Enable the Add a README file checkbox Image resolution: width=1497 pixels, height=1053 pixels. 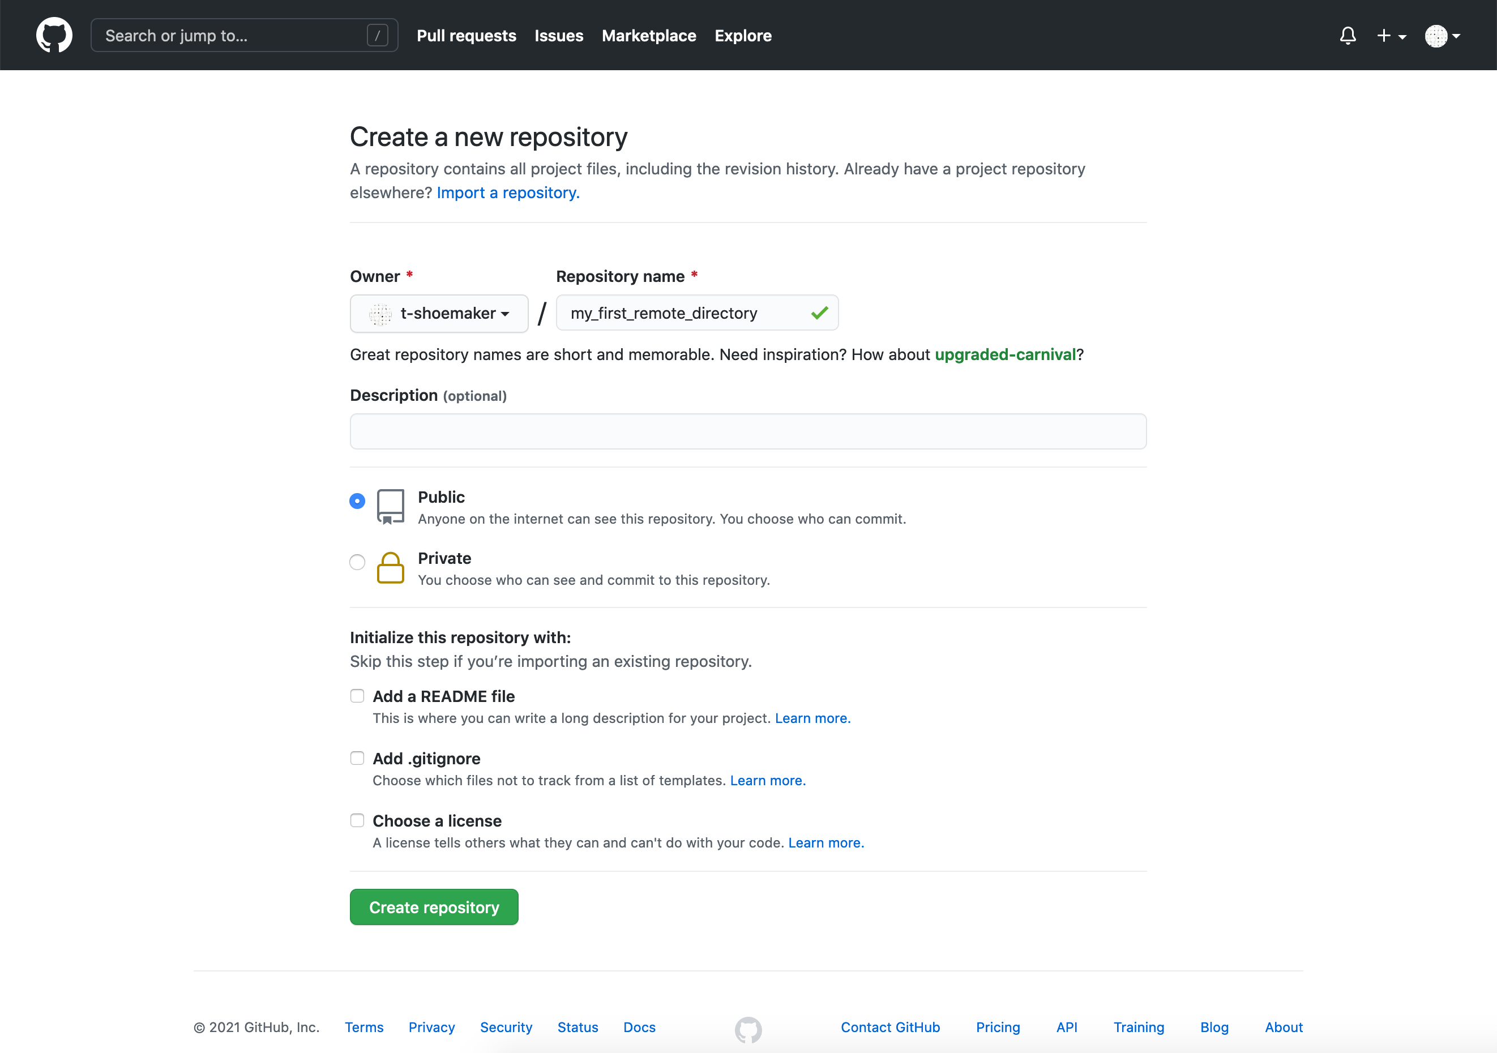click(x=357, y=696)
